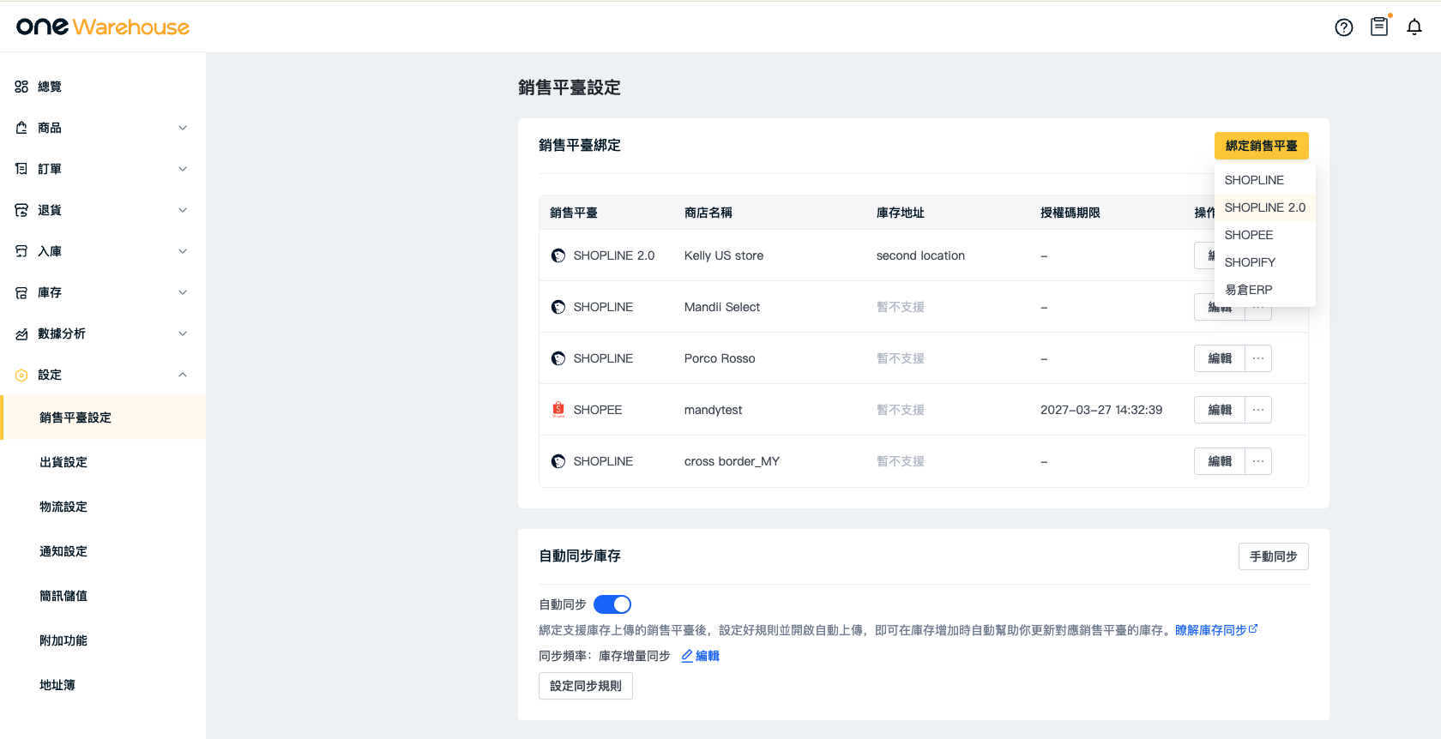Click the One Warehouse logo
Image resolution: width=1441 pixels, height=739 pixels.
(103, 27)
